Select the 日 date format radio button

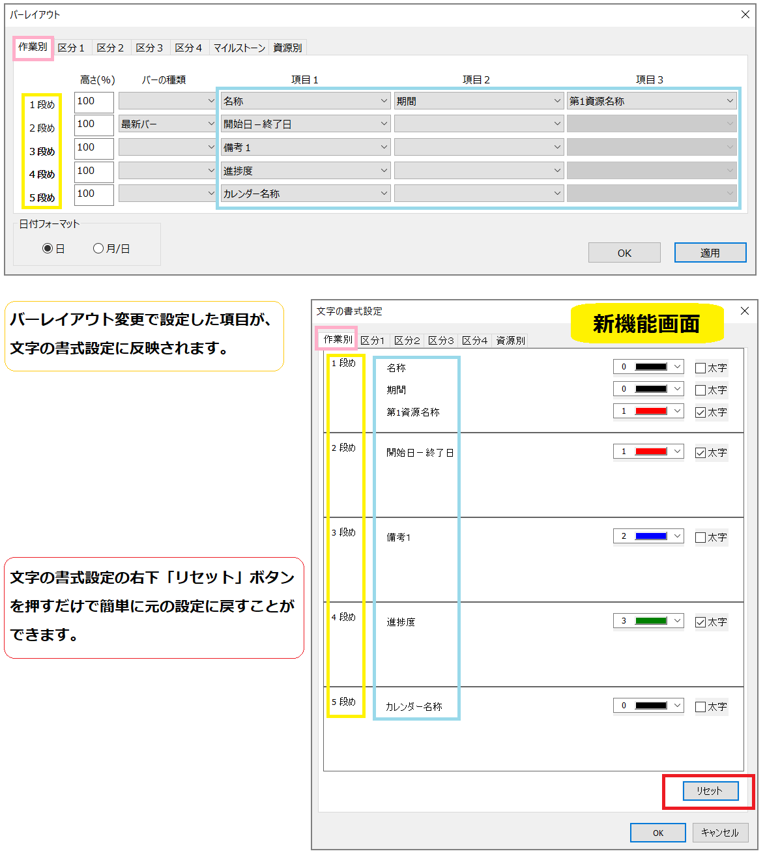pos(48,248)
